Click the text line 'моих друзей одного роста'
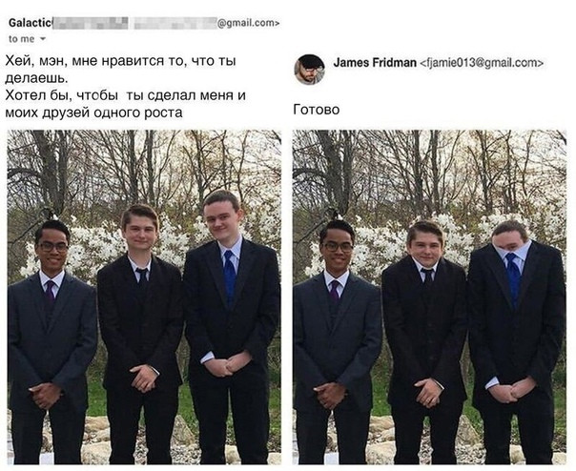 (x=94, y=113)
